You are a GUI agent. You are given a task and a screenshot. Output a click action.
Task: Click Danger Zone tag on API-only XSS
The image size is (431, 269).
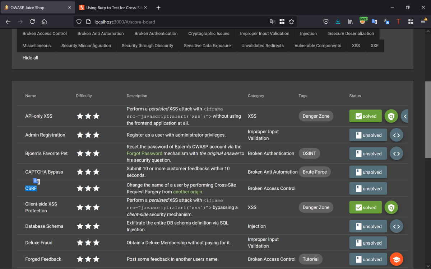pyautogui.click(x=316, y=116)
